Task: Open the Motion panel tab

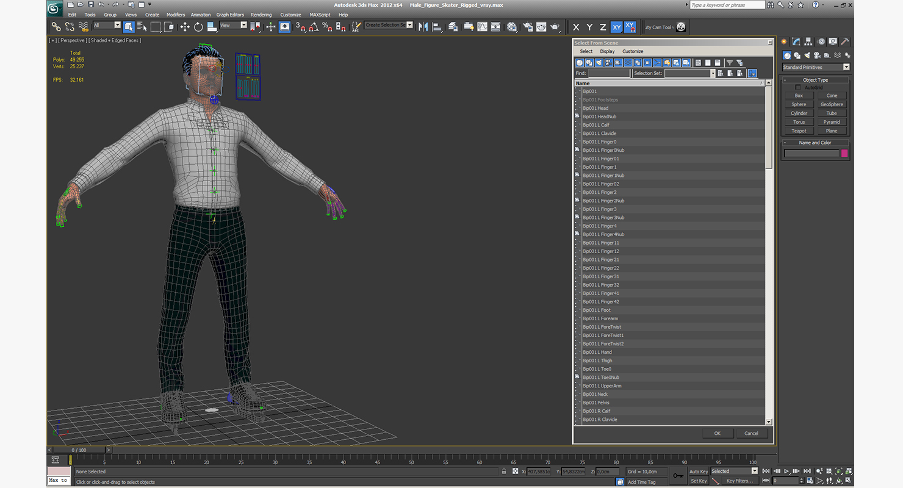Action: pyautogui.click(x=821, y=41)
